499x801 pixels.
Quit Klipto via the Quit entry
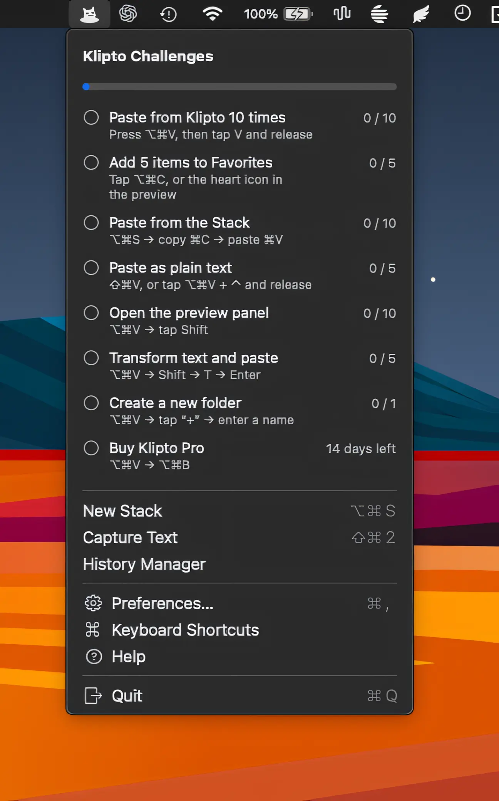[x=239, y=695]
